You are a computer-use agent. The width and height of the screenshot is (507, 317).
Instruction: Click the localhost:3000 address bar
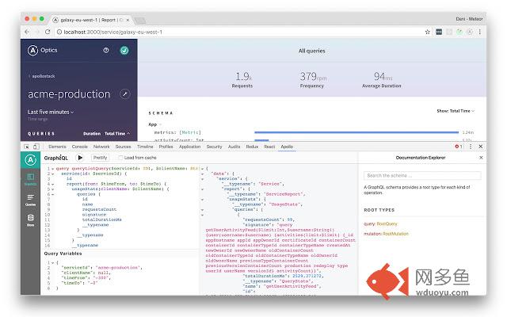tap(239, 32)
